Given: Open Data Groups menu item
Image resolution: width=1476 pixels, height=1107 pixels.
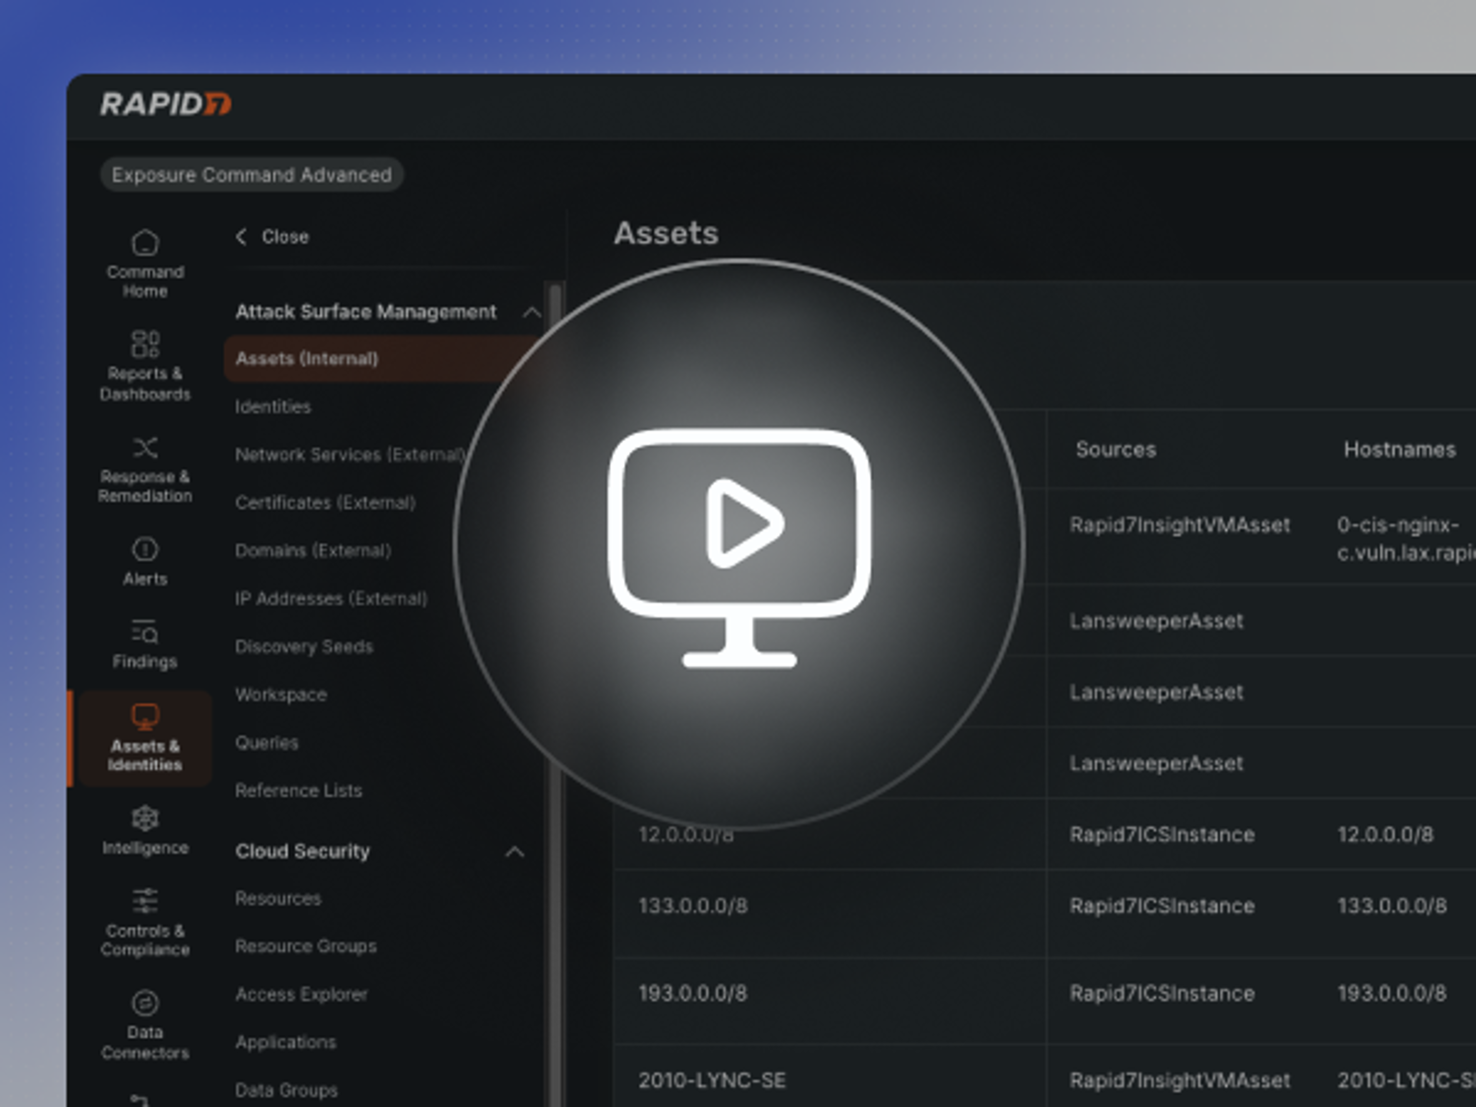Looking at the screenshot, I should (x=286, y=1090).
